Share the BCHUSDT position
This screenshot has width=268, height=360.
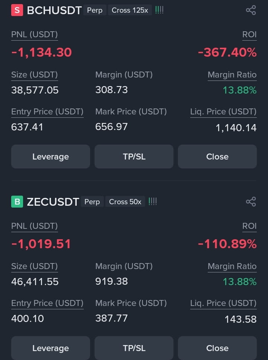point(251,10)
